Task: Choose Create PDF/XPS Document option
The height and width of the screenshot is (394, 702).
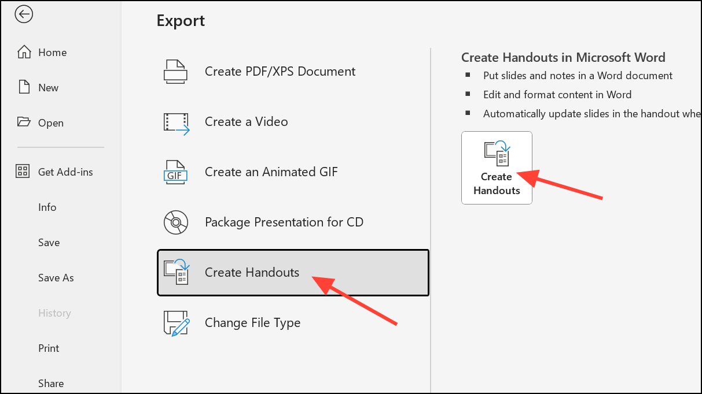Action: [x=280, y=72]
